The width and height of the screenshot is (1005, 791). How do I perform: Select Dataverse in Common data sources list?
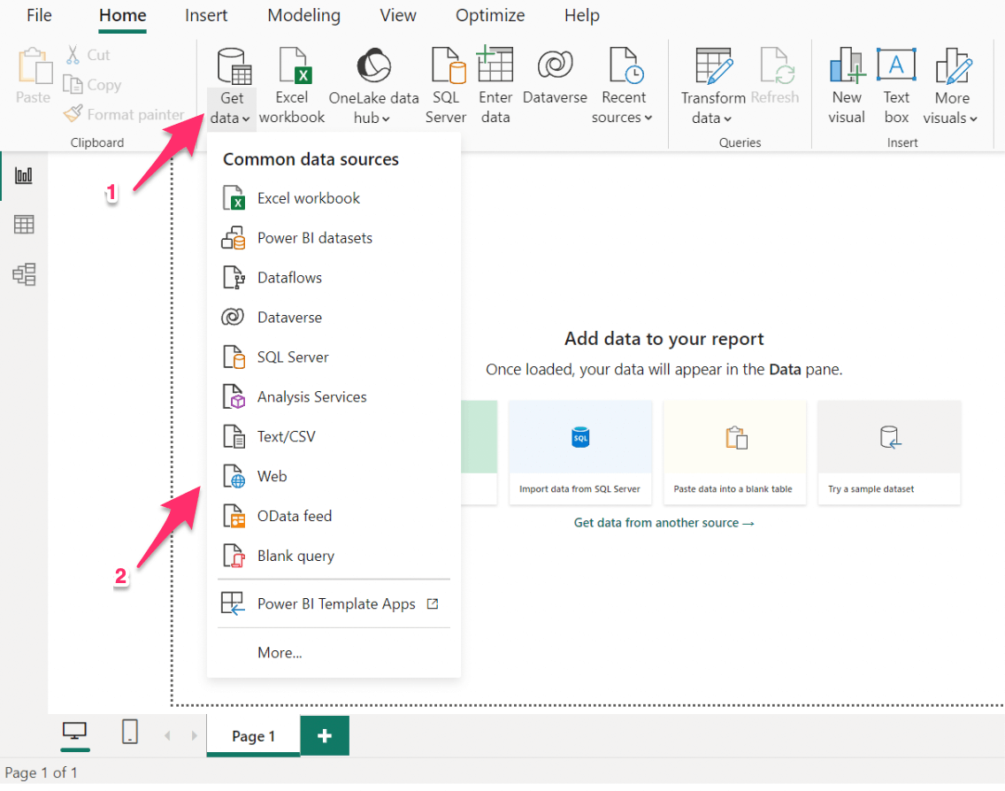pyautogui.click(x=334, y=318)
